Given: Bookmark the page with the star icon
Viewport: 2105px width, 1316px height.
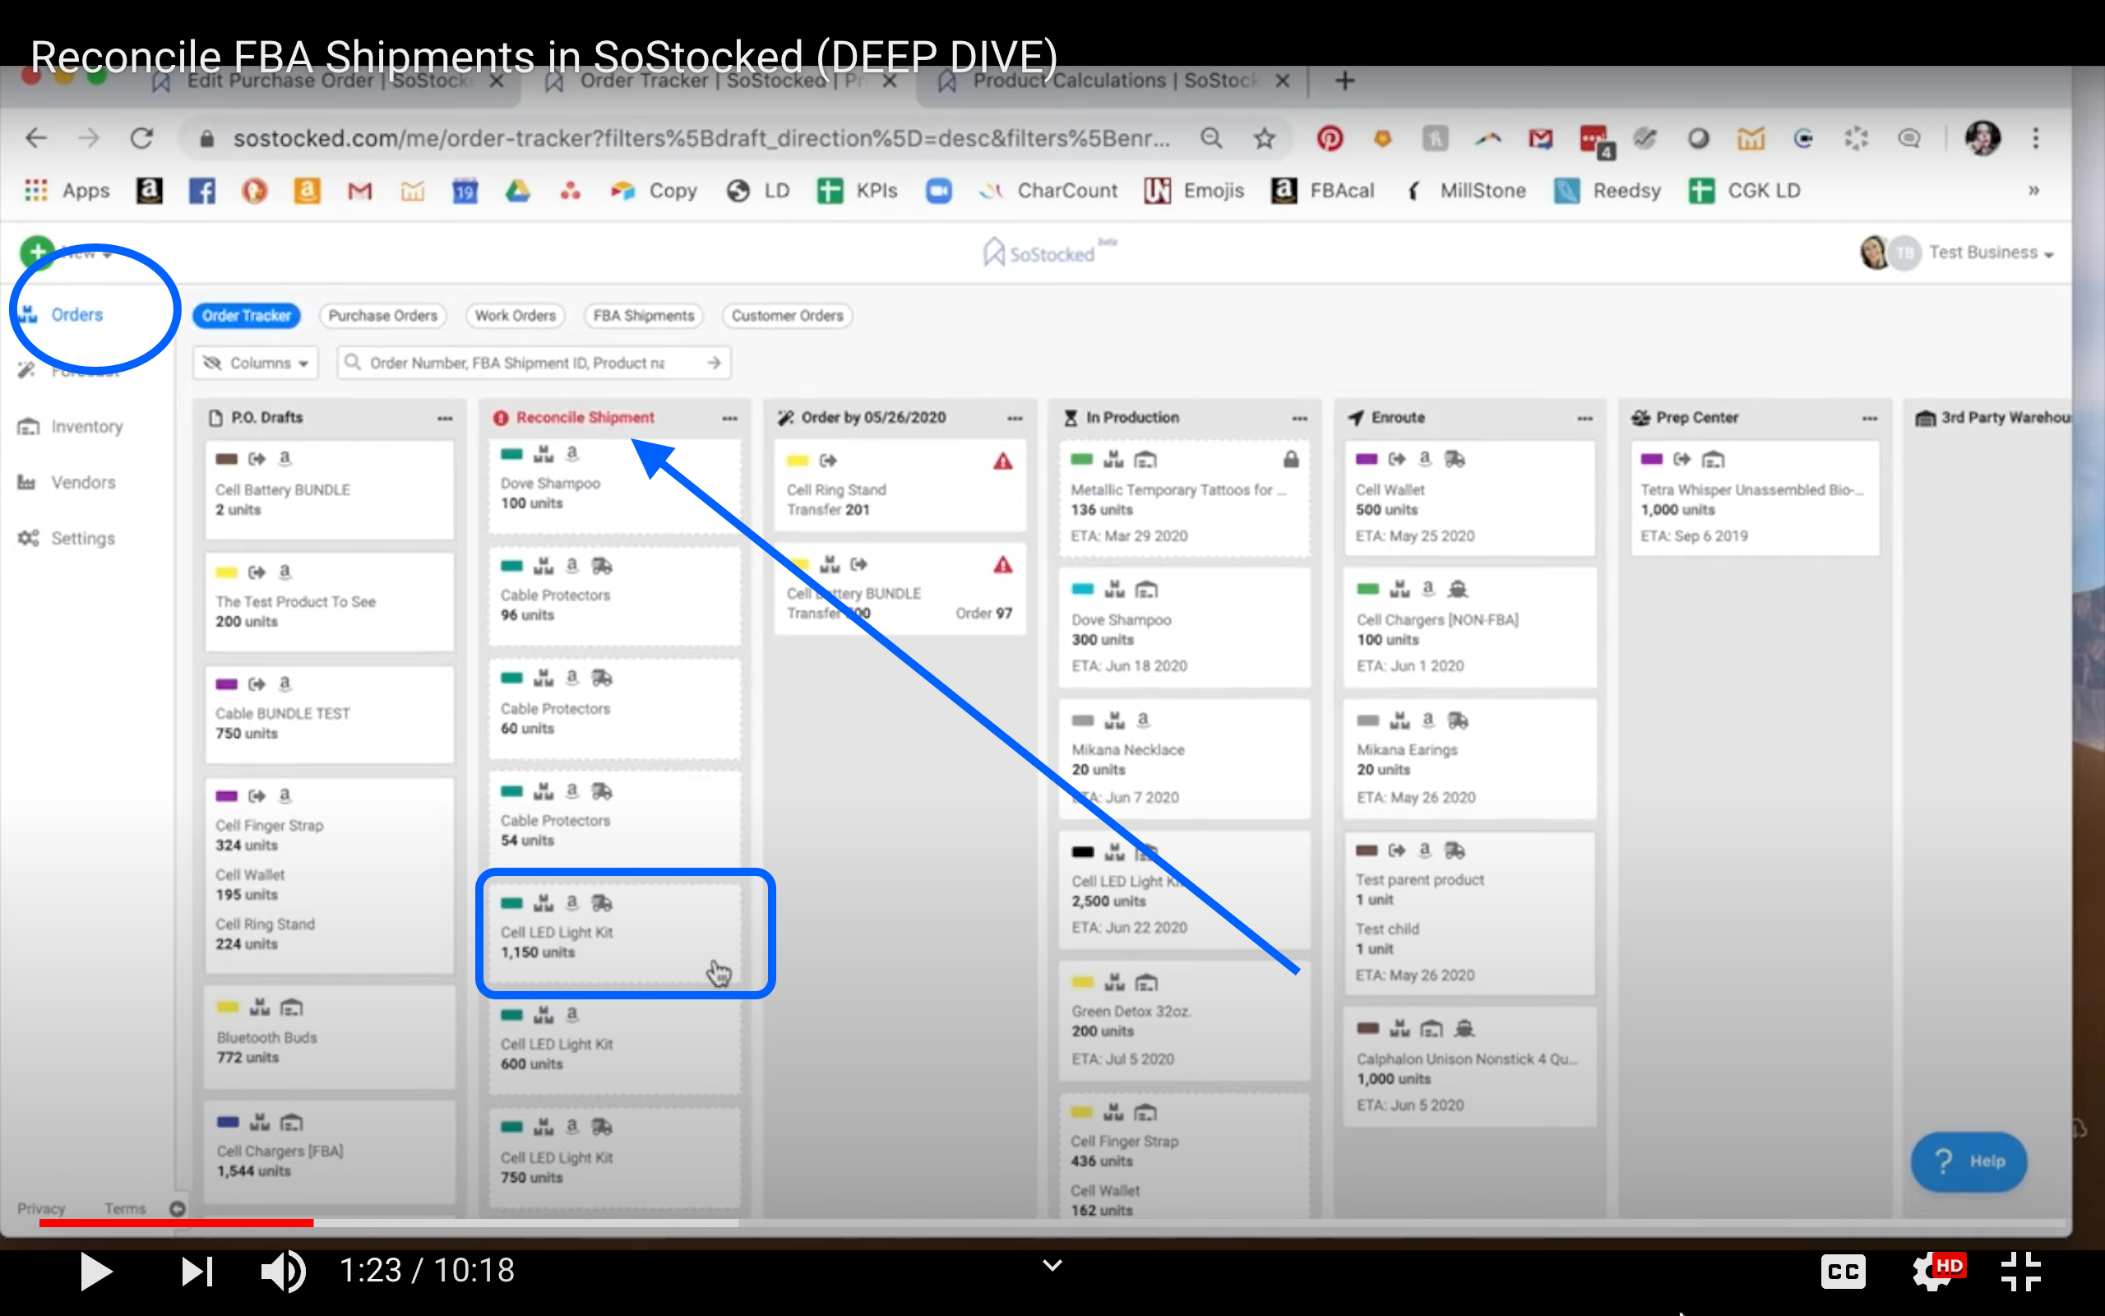Looking at the screenshot, I should [x=1264, y=138].
